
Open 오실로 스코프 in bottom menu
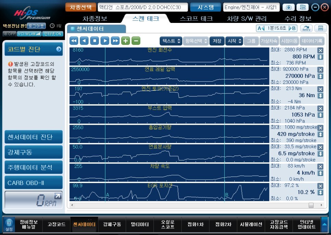point(168,224)
